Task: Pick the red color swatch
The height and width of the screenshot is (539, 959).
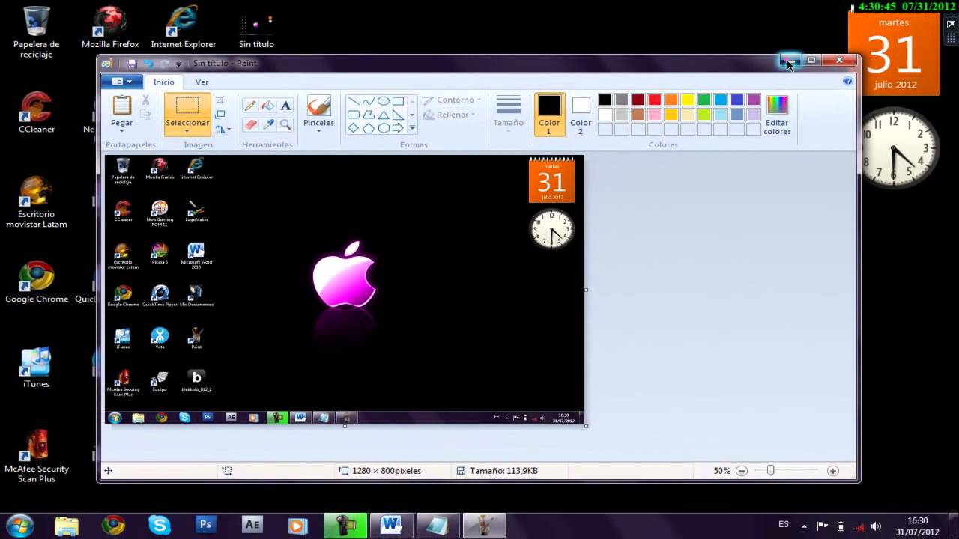Action: (x=655, y=100)
